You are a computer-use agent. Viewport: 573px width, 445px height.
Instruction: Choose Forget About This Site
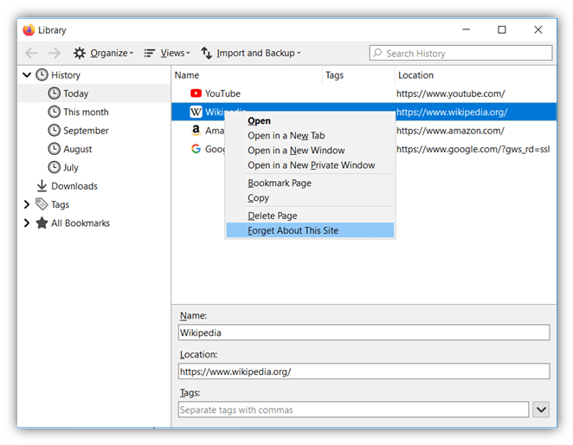[x=310, y=230]
